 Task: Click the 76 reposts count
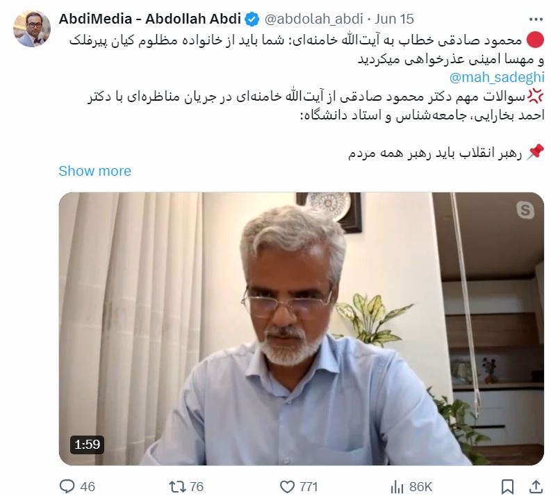pos(197,487)
